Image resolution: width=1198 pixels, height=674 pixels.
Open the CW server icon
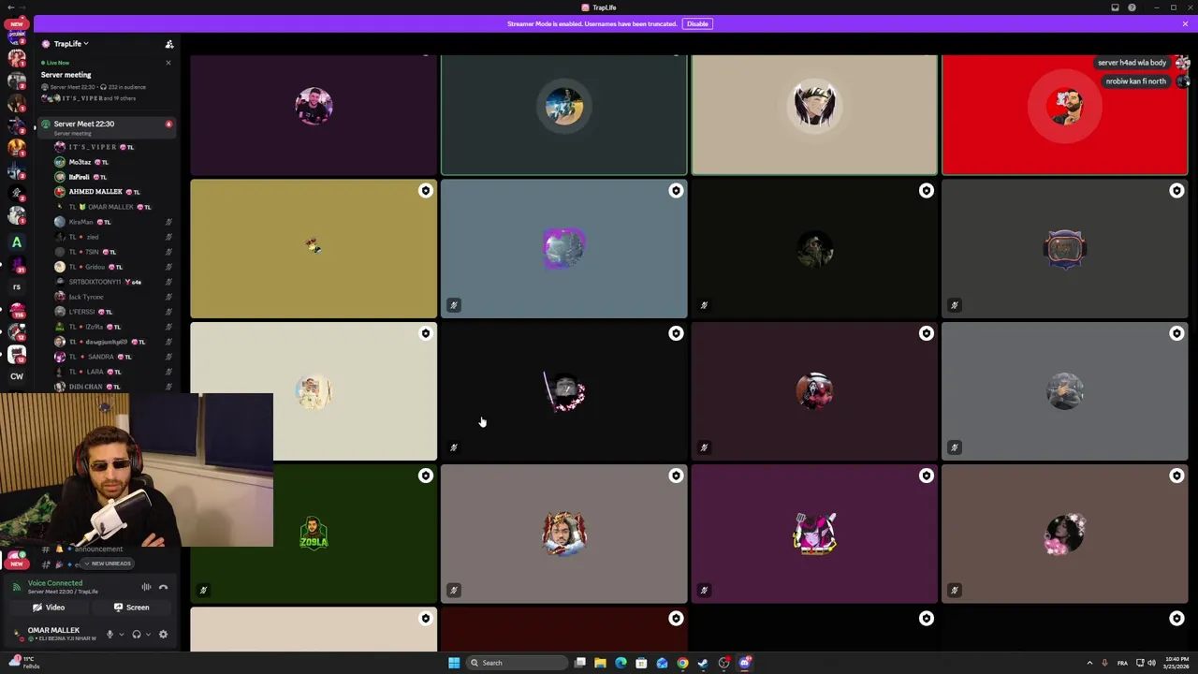(x=17, y=376)
